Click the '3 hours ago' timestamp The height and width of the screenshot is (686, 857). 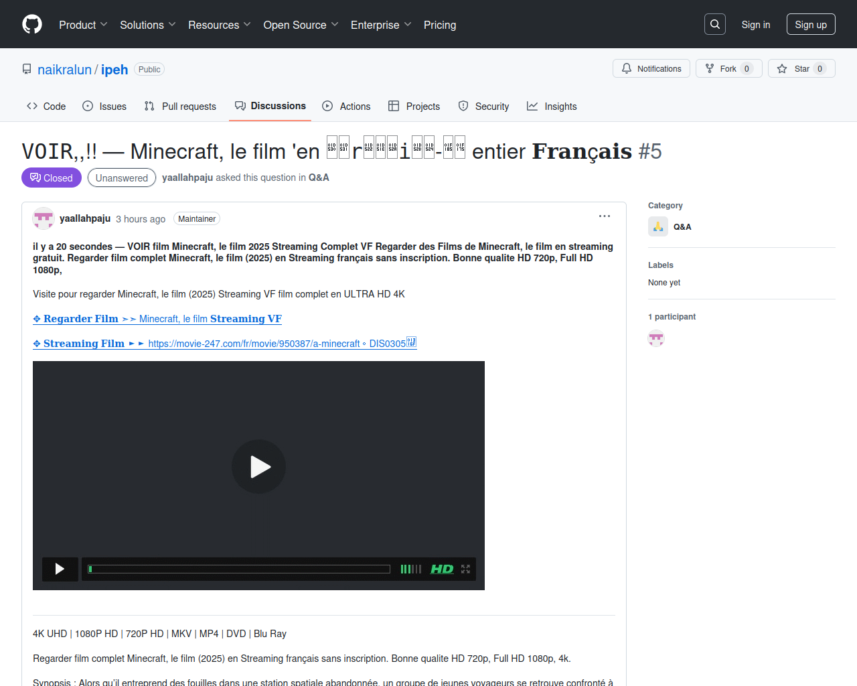(141, 219)
